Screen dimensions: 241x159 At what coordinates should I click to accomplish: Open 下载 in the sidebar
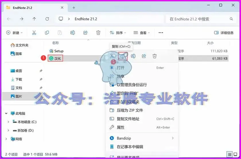point(16,79)
